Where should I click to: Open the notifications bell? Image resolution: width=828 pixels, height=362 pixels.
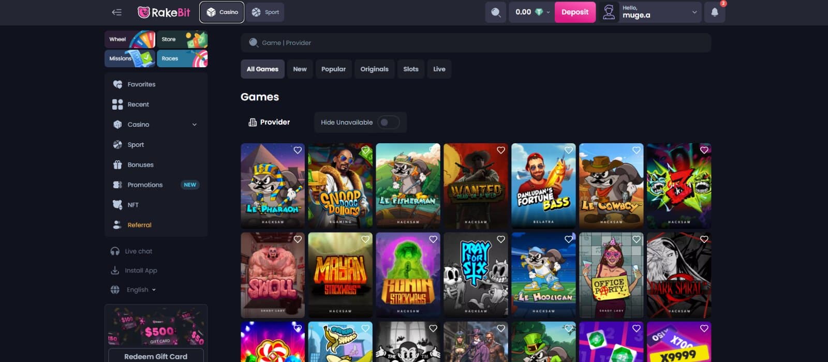(715, 12)
